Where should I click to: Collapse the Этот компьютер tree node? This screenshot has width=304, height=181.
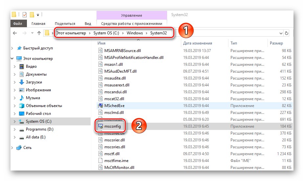(x=12, y=58)
